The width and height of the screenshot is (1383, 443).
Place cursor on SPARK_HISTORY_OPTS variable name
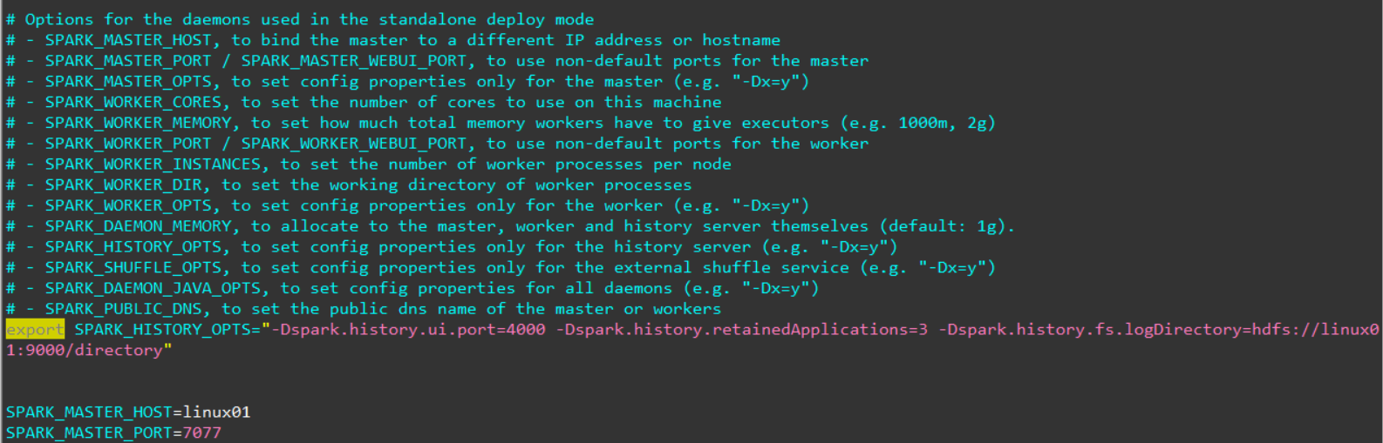pos(163,330)
